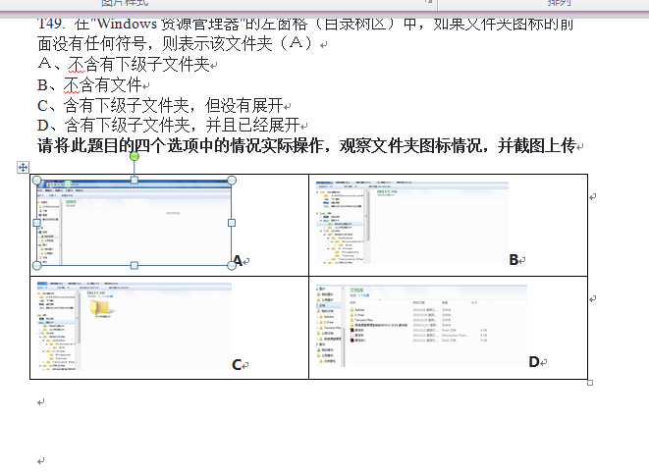Image resolution: width=649 pixels, height=475 pixels.
Task: Click the bold letter D in the table cell
Action: [x=534, y=362]
